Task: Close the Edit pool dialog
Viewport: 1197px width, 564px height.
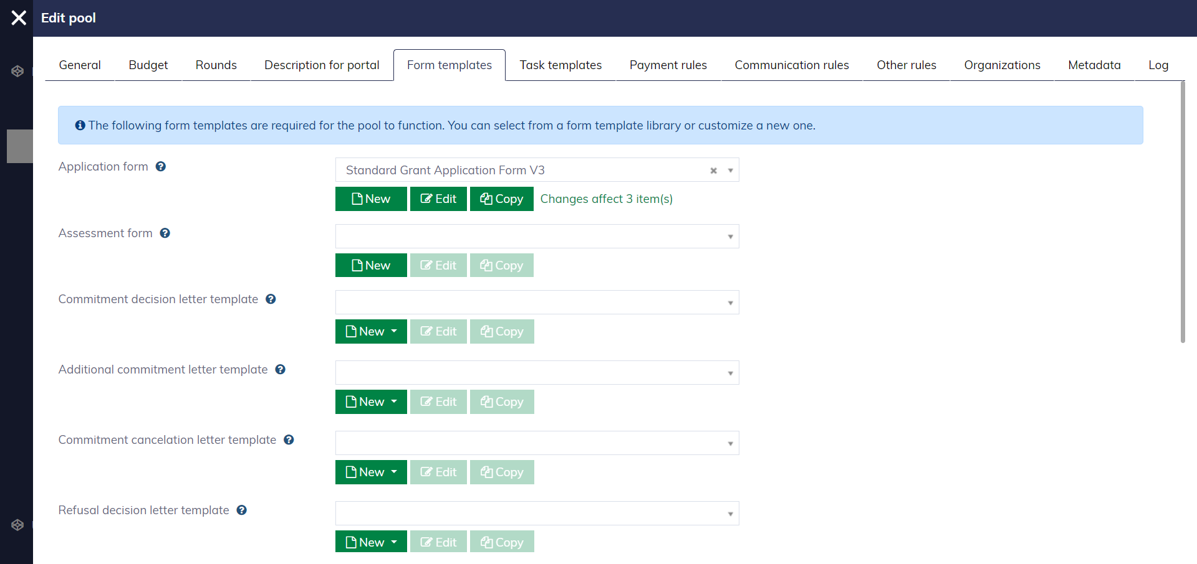Action: point(19,18)
